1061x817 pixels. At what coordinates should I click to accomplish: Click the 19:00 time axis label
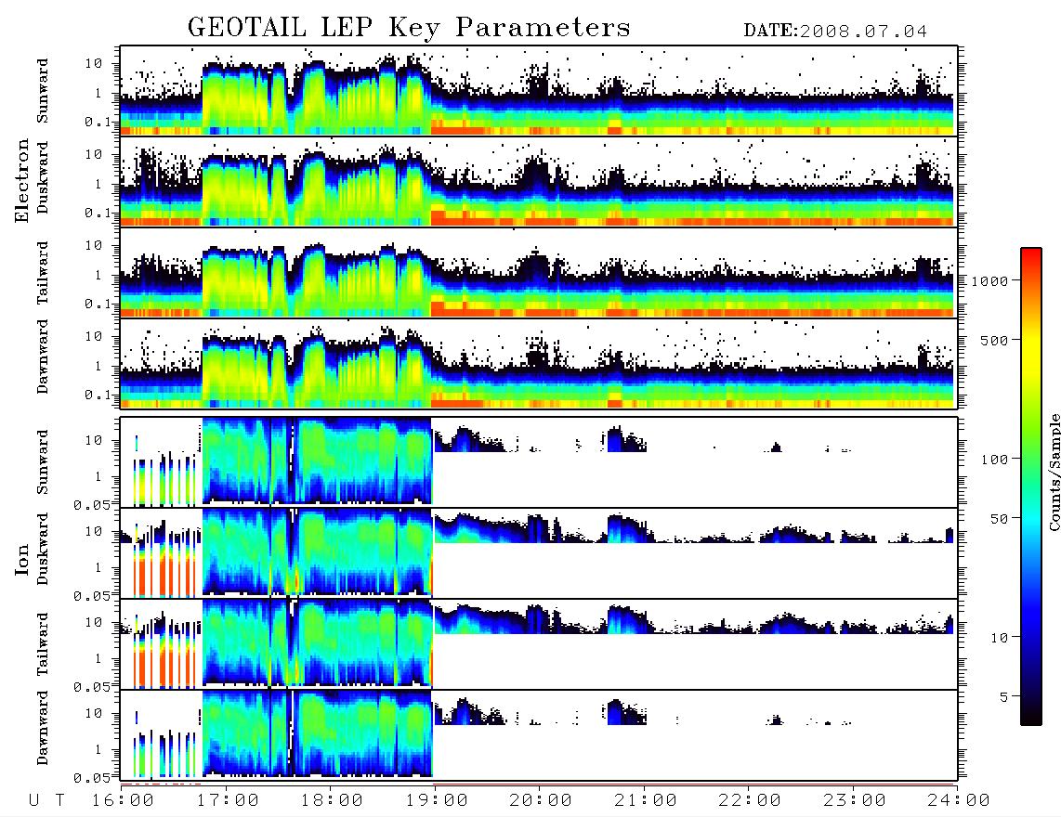(x=437, y=800)
